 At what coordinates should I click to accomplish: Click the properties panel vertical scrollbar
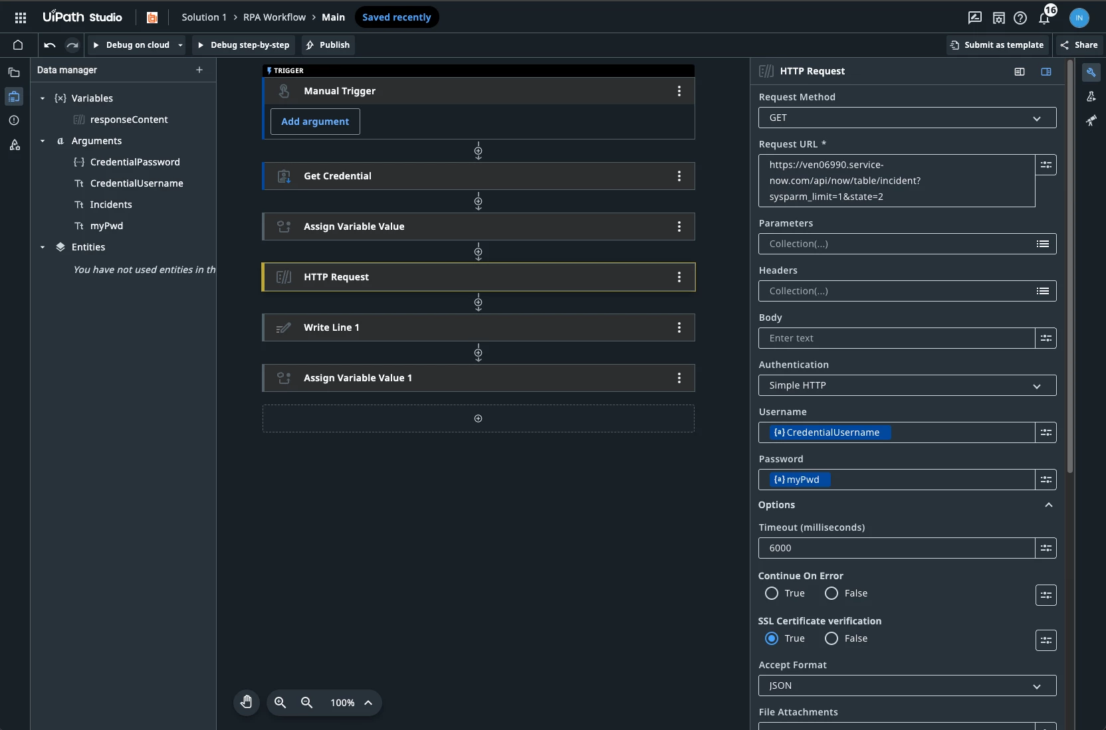pos(1069,266)
